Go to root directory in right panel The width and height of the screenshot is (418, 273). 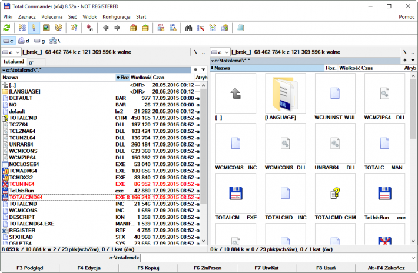[x=405, y=52]
